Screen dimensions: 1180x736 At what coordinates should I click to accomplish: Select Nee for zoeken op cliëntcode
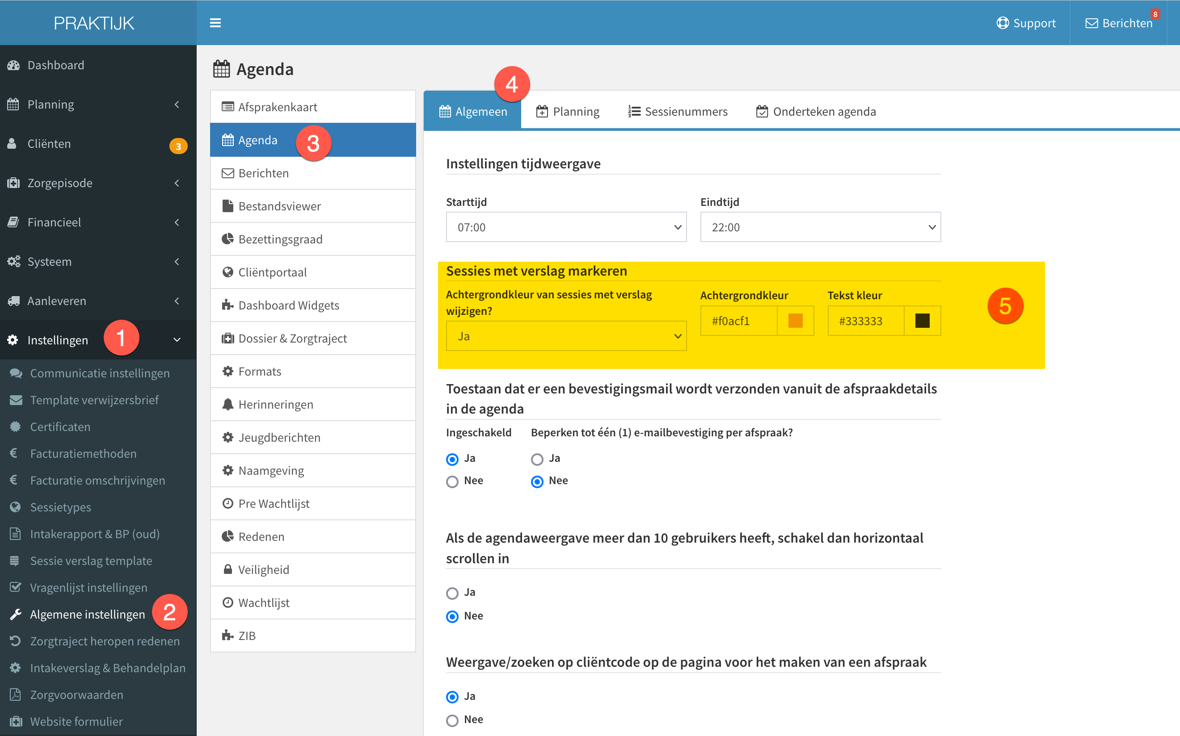pos(452,720)
